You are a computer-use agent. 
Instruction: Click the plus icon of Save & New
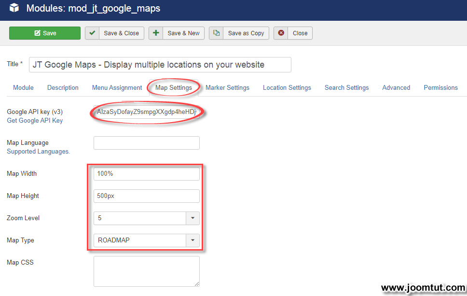(x=156, y=33)
